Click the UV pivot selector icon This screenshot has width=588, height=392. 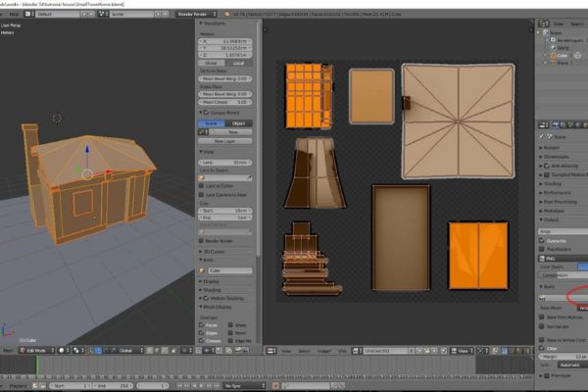click(x=482, y=351)
